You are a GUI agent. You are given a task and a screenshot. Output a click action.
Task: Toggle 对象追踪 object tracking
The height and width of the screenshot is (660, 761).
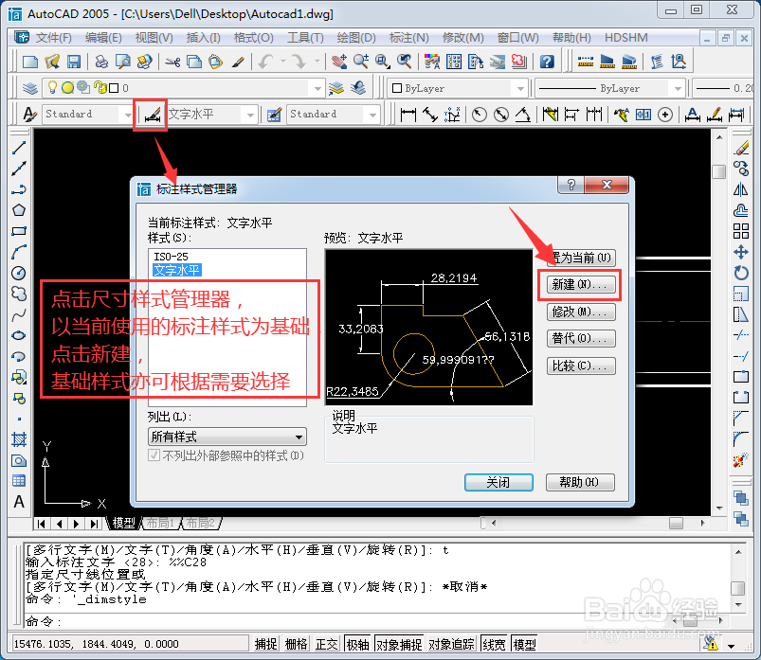coord(451,644)
